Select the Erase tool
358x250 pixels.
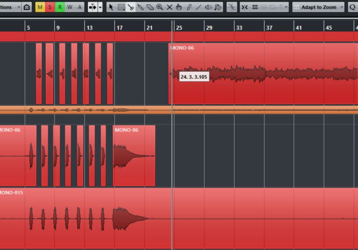click(x=150, y=7)
